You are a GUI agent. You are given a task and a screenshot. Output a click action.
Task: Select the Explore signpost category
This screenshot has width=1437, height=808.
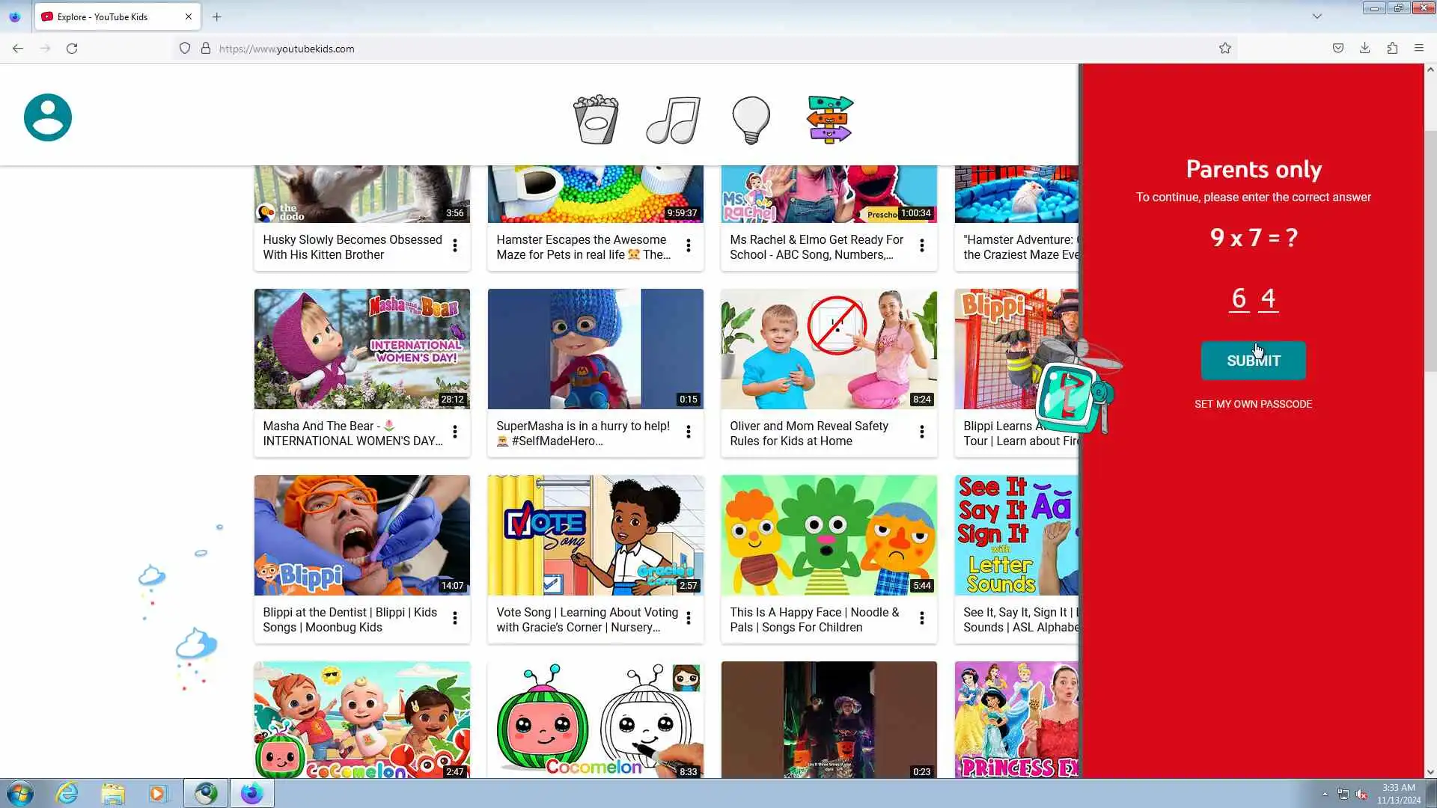(x=830, y=119)
